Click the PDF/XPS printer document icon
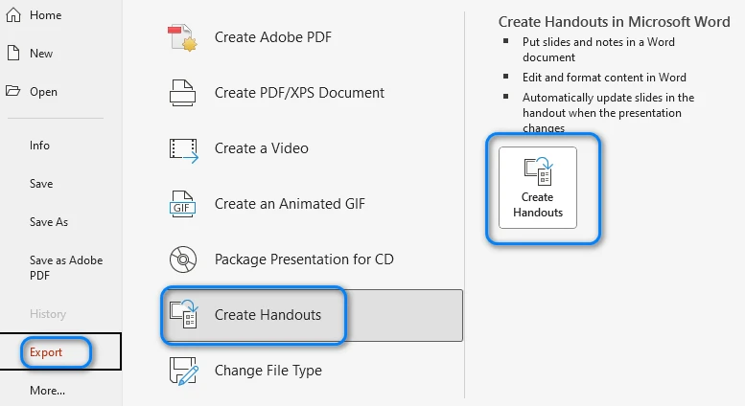The image size is (745, 406). click(x=182, y=93)
